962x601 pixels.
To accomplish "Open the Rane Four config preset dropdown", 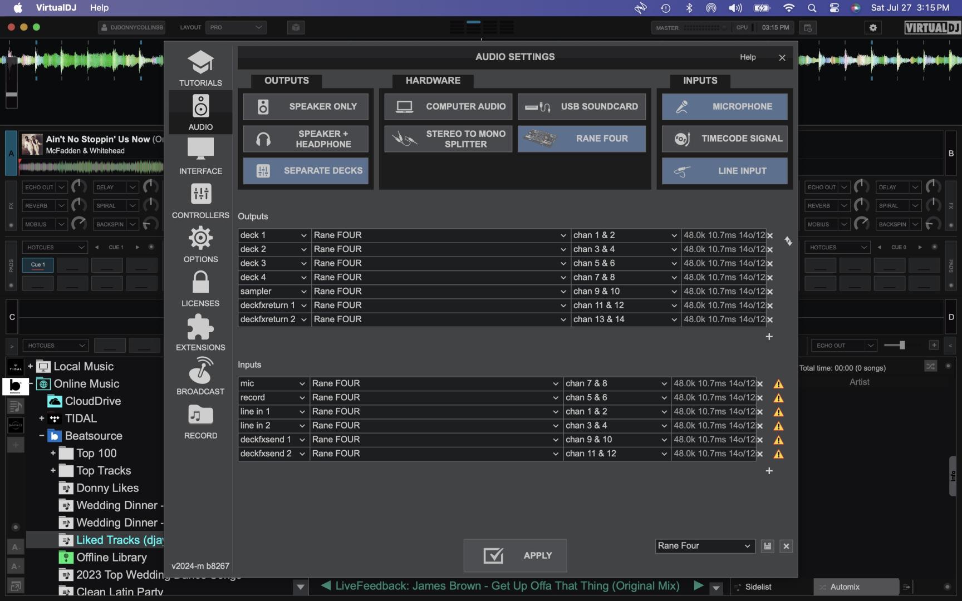I will click(705, 546).
